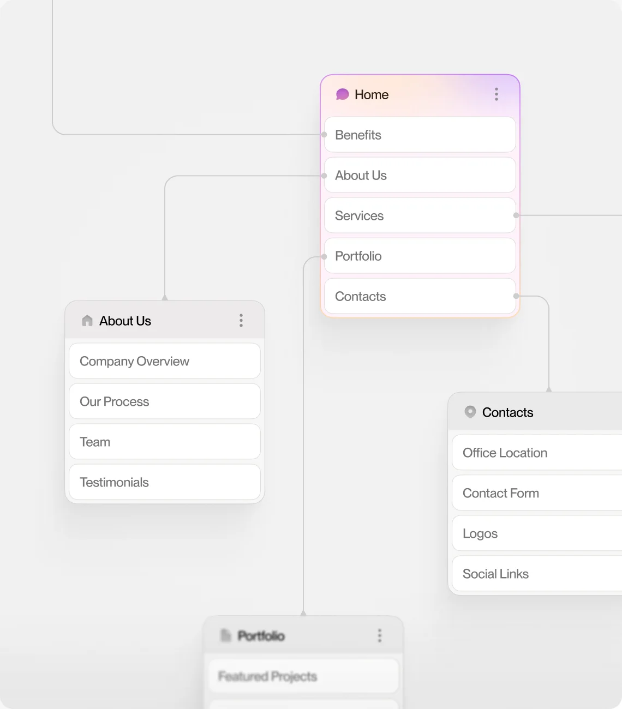The width and height of the screenshot is (622, 709).
Task: Open the Home card three-dot menu
Action: [497, 94]
